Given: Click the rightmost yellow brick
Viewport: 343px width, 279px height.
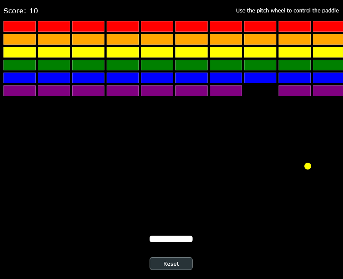Looking at the screenshot, I should click(328, 52).
